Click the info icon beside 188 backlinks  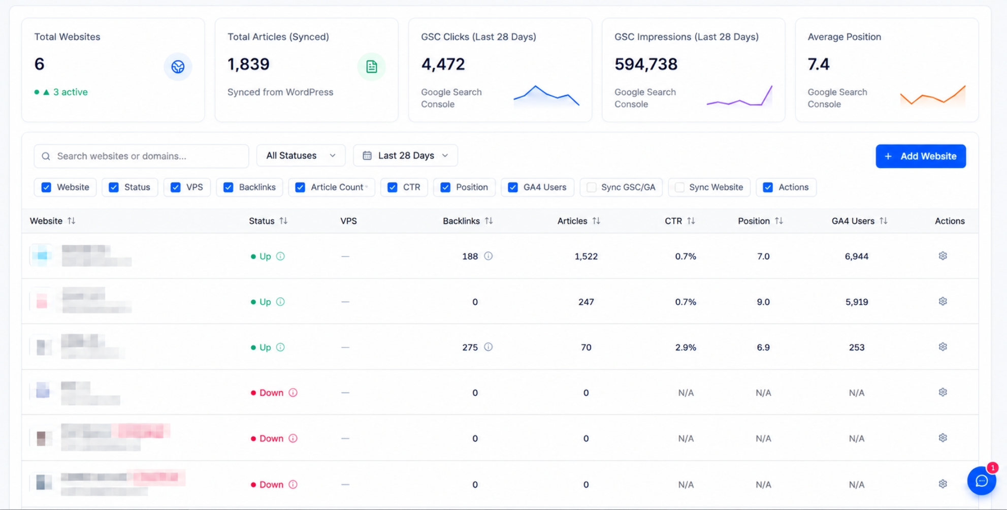coord(488,256)
